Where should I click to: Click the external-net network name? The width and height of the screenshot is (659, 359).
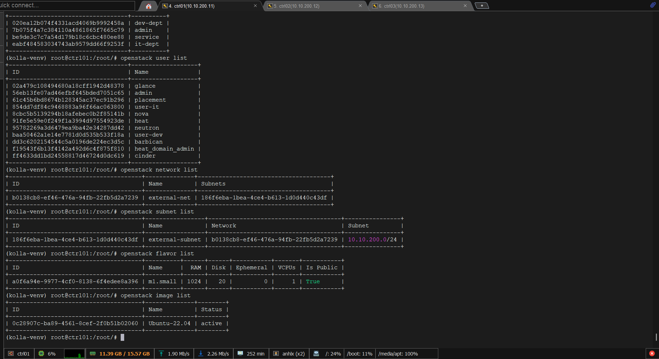pyautogui.click(x=170, y=198)
